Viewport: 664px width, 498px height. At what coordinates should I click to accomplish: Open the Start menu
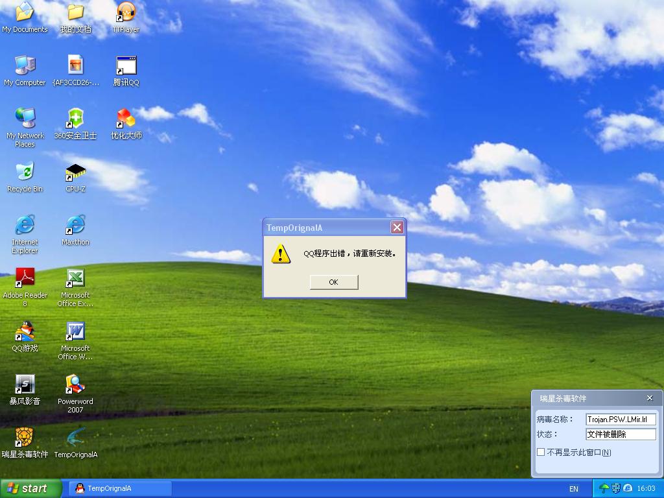click(x=31, y=489)
